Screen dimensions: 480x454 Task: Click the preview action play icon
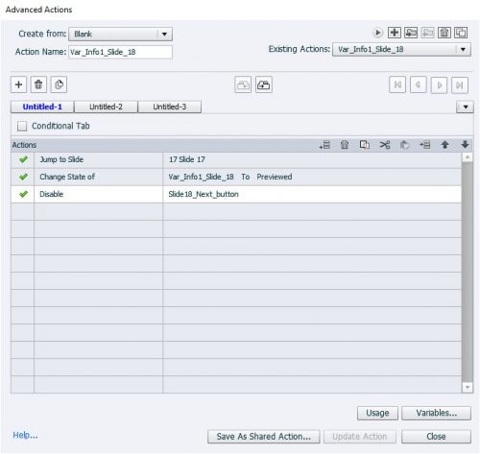coord(377,33)
